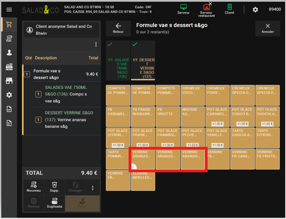Open the cash register sidebar icon

point(9,67)
